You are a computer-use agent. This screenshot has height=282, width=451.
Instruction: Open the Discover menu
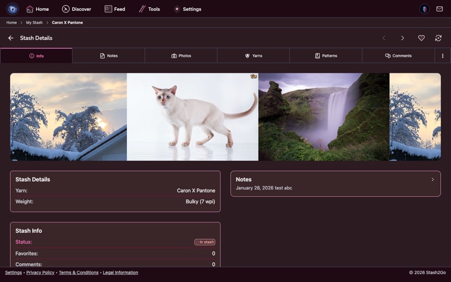click(x=76, y=9)
